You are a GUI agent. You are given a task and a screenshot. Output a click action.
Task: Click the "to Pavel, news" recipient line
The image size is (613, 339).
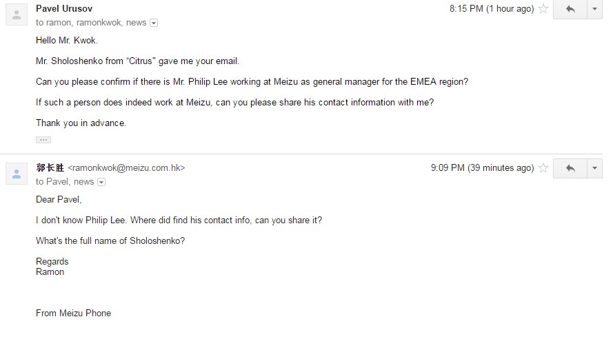(x=65, y=182)
